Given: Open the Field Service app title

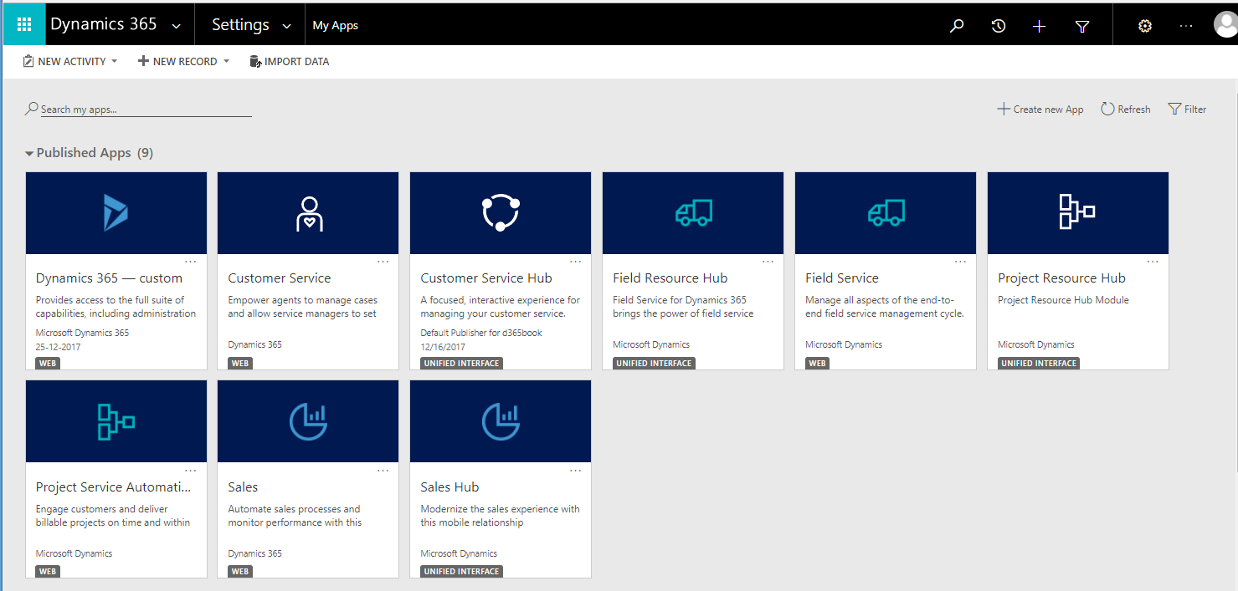Looking at the screenshot, I should [x=842, y=278].
